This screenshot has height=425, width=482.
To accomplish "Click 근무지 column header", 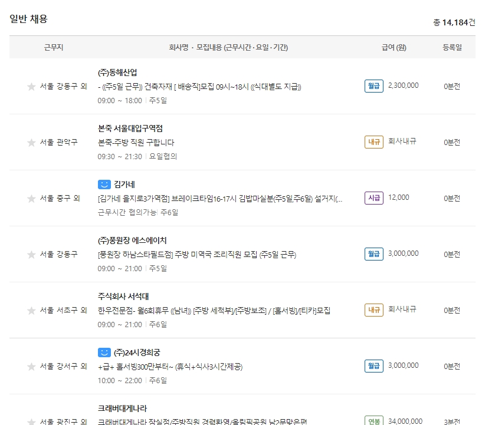I will [54, 47].
